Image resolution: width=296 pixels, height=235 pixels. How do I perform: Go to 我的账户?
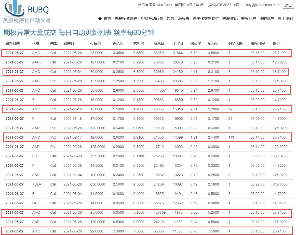[267, 19]
